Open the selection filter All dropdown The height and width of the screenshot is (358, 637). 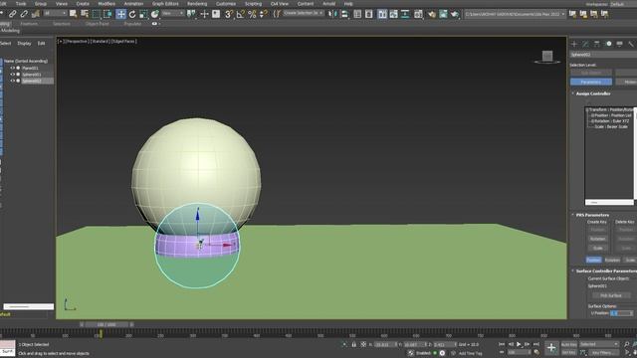point(55,13)
